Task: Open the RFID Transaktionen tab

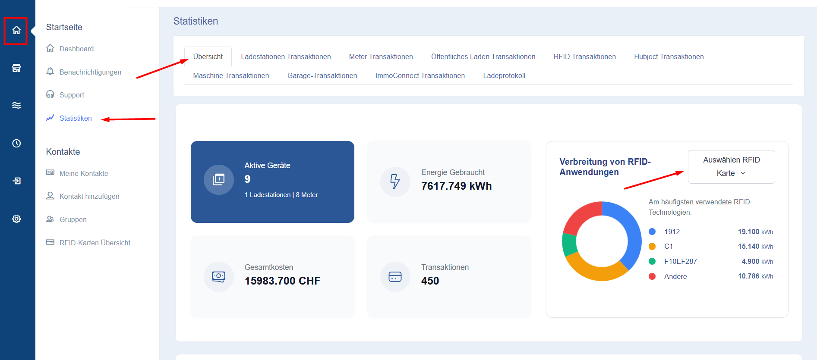Action: point(585,56)
